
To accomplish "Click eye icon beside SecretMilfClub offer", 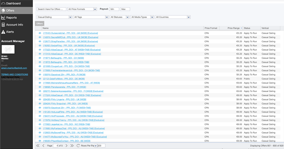I will pos(40,37).
